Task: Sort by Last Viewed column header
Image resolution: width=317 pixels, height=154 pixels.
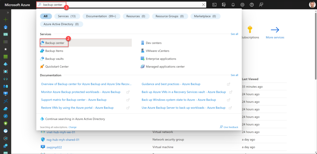Action: click(250, 79)
